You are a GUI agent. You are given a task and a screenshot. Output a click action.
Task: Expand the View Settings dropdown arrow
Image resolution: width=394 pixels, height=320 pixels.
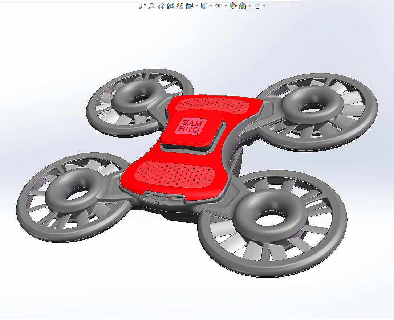264,6
